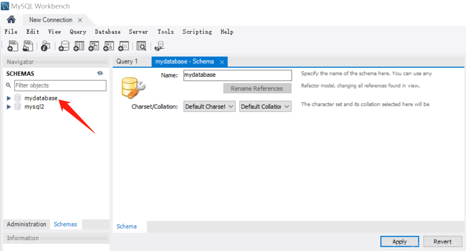Open the object inspector info icon
This screenshot has height=251, width=466.
(46, 46)
